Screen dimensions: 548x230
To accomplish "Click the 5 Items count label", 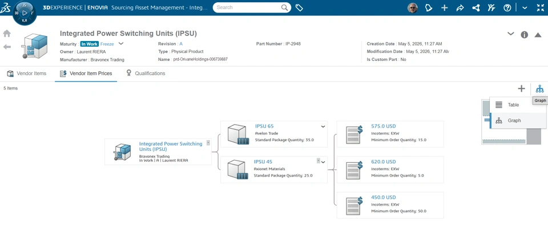I will pyautogui.click(x=10, y=88).
